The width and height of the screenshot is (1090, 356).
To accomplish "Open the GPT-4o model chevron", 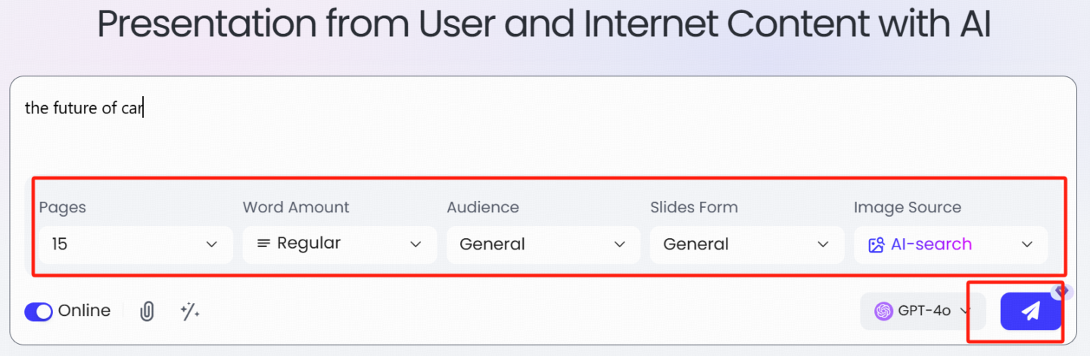I will 965,311.
